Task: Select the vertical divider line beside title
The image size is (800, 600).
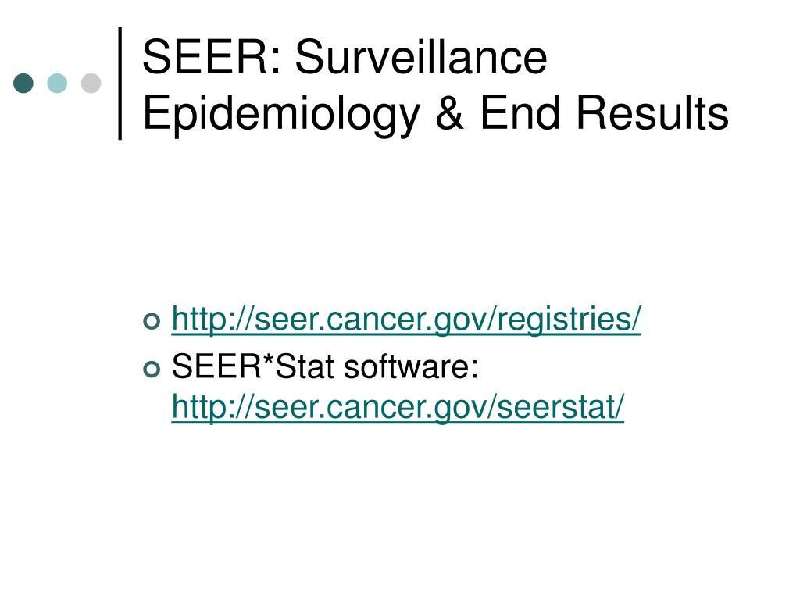Action: [120, 83]
